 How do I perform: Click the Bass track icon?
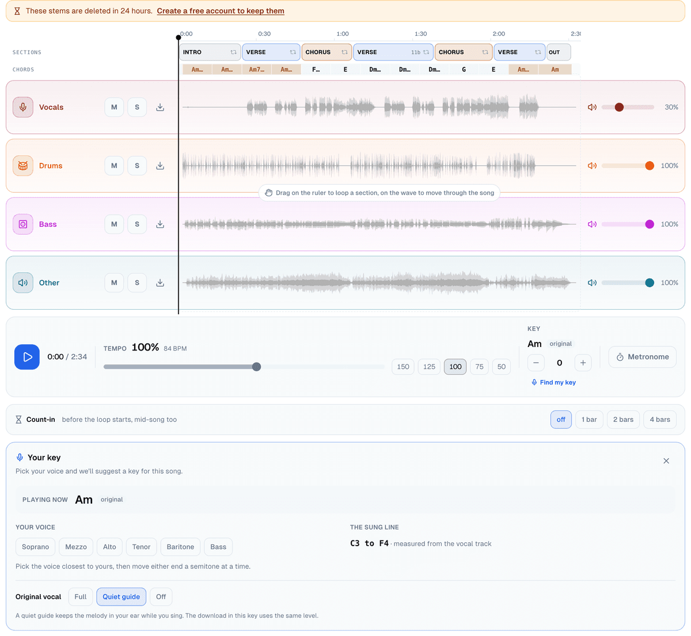[23, 224]
